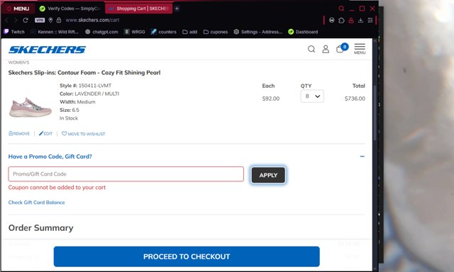Viewport: 454px width, 272px height.
Task: Click the red lock icon in toolbar
Action: (x=351, y=20)
